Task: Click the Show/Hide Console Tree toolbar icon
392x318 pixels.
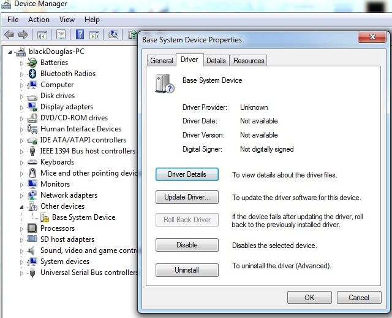Action: point(42,34)
